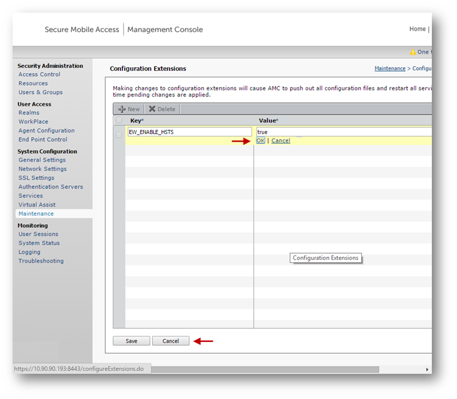Click the Maintenance breadcrumb link

(390, 69)
